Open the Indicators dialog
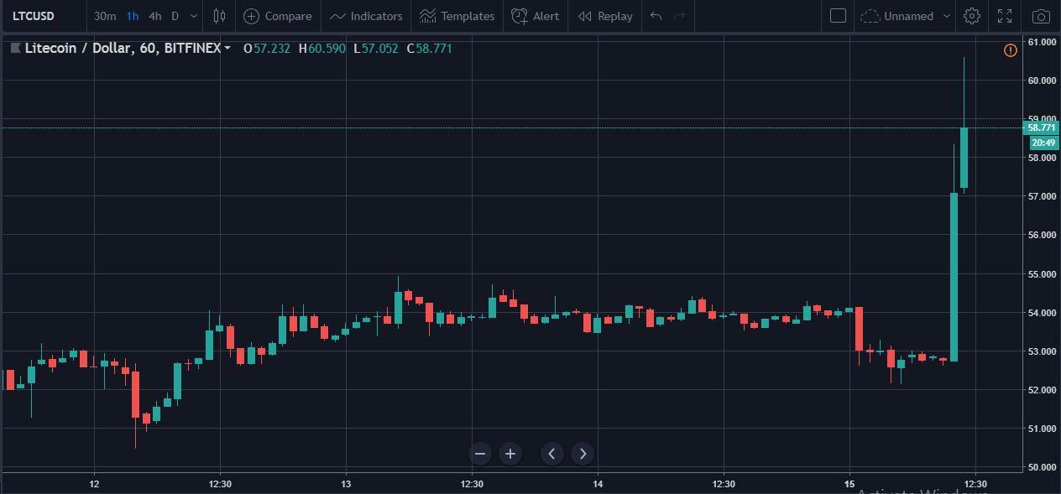Viewport: 1061px width, 494px height. (366, 16)
